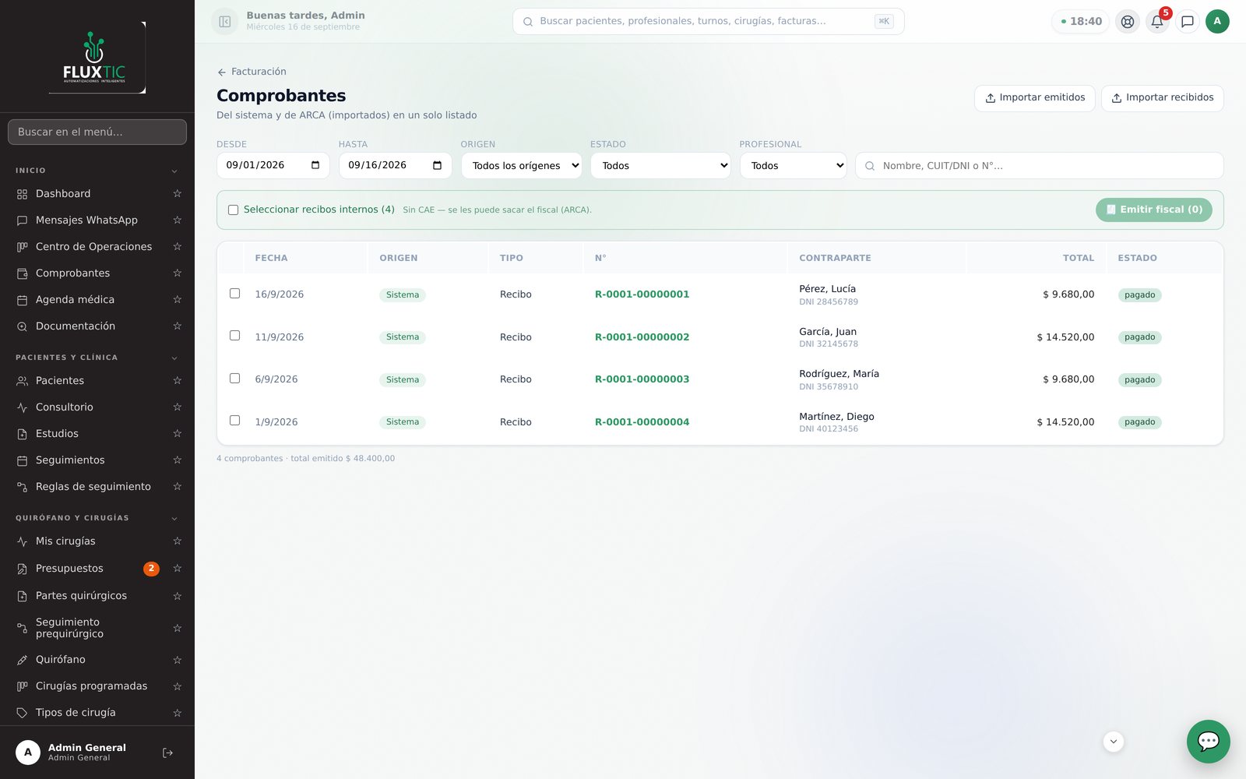The width and height of the screenshot is (1246, 779).
Task: Check the row for R-0001-00000001
Action: (x=234, y=294)
